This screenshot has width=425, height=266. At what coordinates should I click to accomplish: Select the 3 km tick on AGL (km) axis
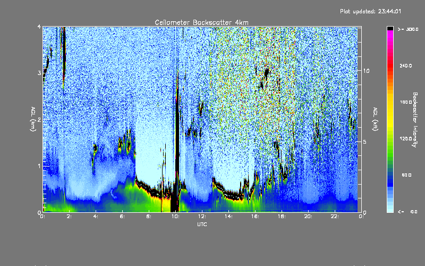pyautogui.click(x=39, y=73)
